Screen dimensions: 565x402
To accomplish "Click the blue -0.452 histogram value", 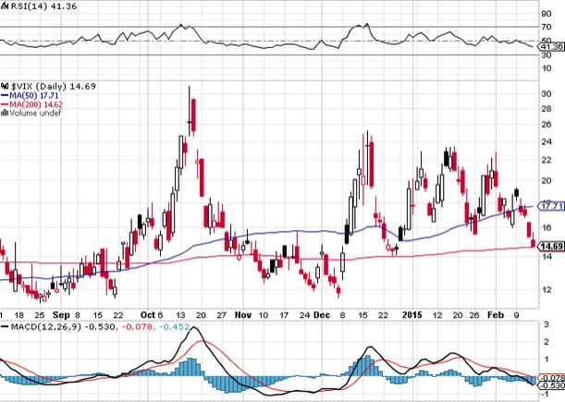I will click(x=174, y=327).
